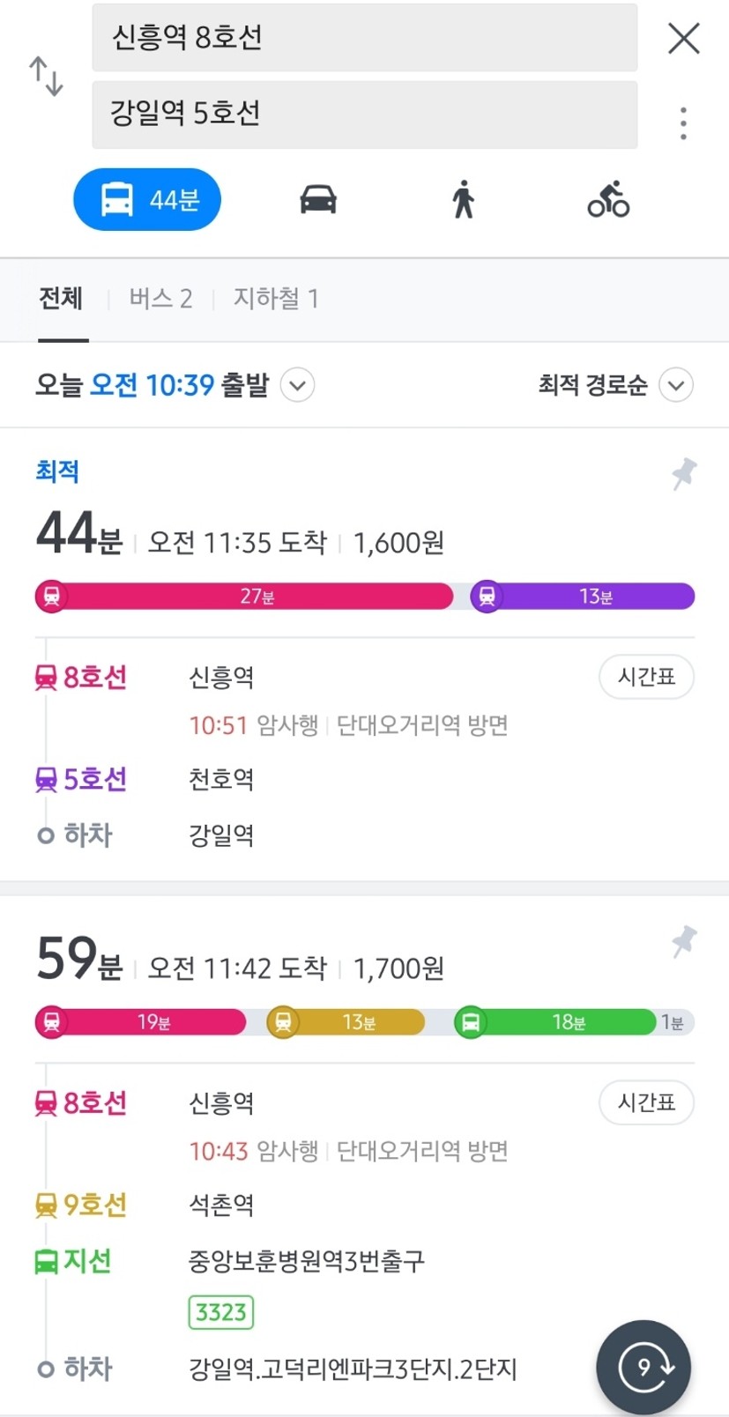The width and height of the screenshot is (729, 1417).
Task: Edit the origin field 신흥역 8호선
Action: pyautogui.click(x=364, y=38)
